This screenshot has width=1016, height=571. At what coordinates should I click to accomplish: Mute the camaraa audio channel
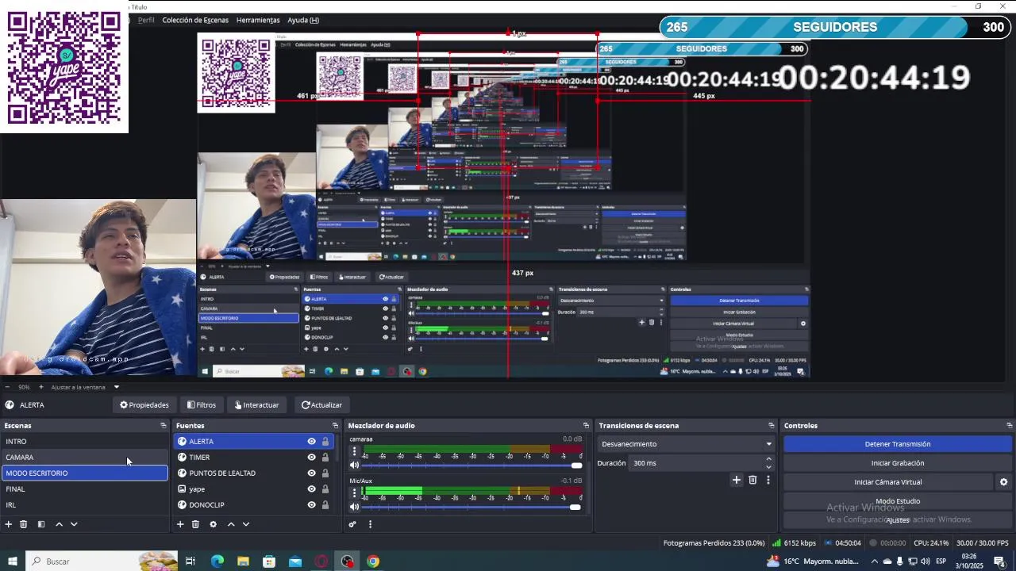(x=354, y=466)
